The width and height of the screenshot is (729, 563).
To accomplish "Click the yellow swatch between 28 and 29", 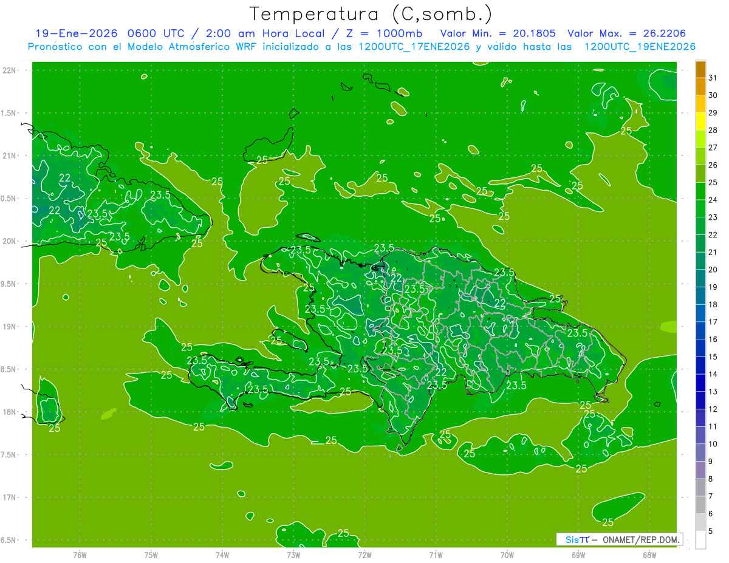I will click(700, 121).
